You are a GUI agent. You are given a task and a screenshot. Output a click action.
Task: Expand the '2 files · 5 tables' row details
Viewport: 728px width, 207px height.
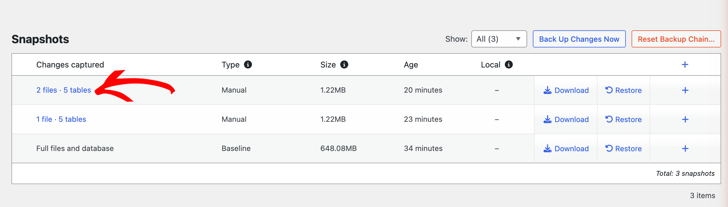point(685,90)
